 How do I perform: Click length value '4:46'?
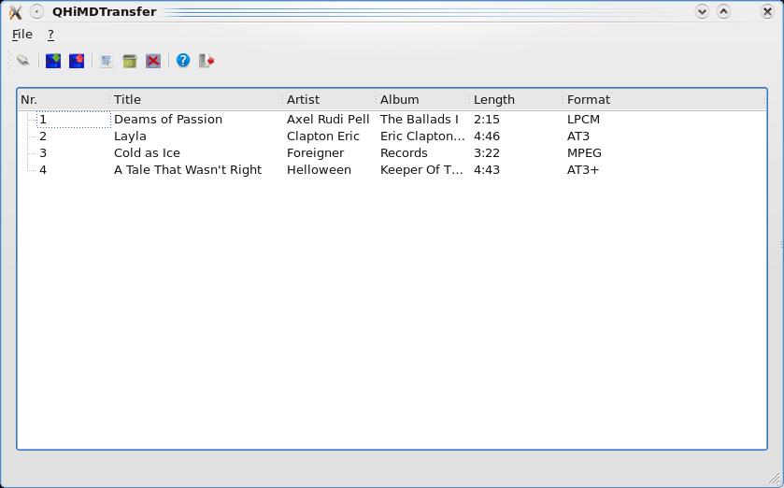tap(487, 136)
